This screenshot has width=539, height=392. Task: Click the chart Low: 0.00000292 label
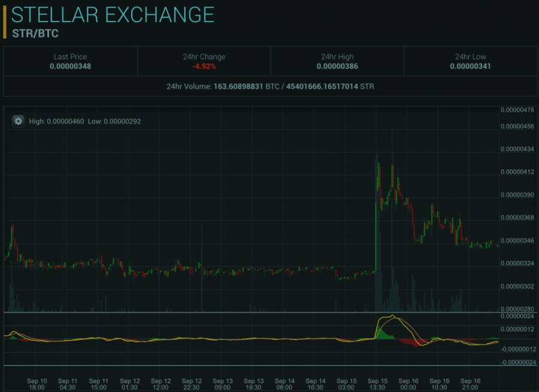(x=114, y=121)
